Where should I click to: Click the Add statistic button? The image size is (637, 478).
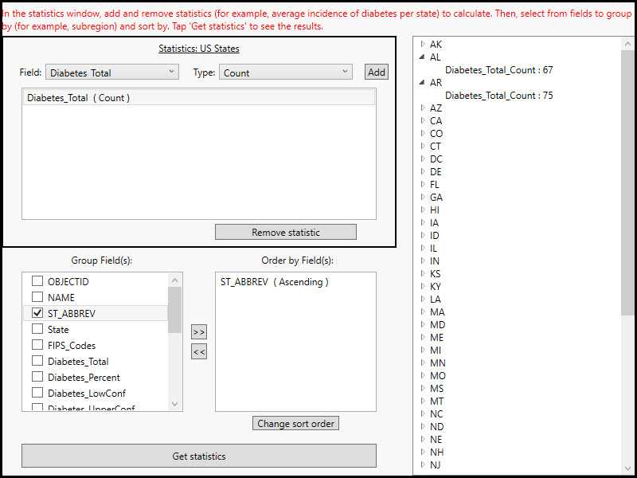[x=376, y=72]
